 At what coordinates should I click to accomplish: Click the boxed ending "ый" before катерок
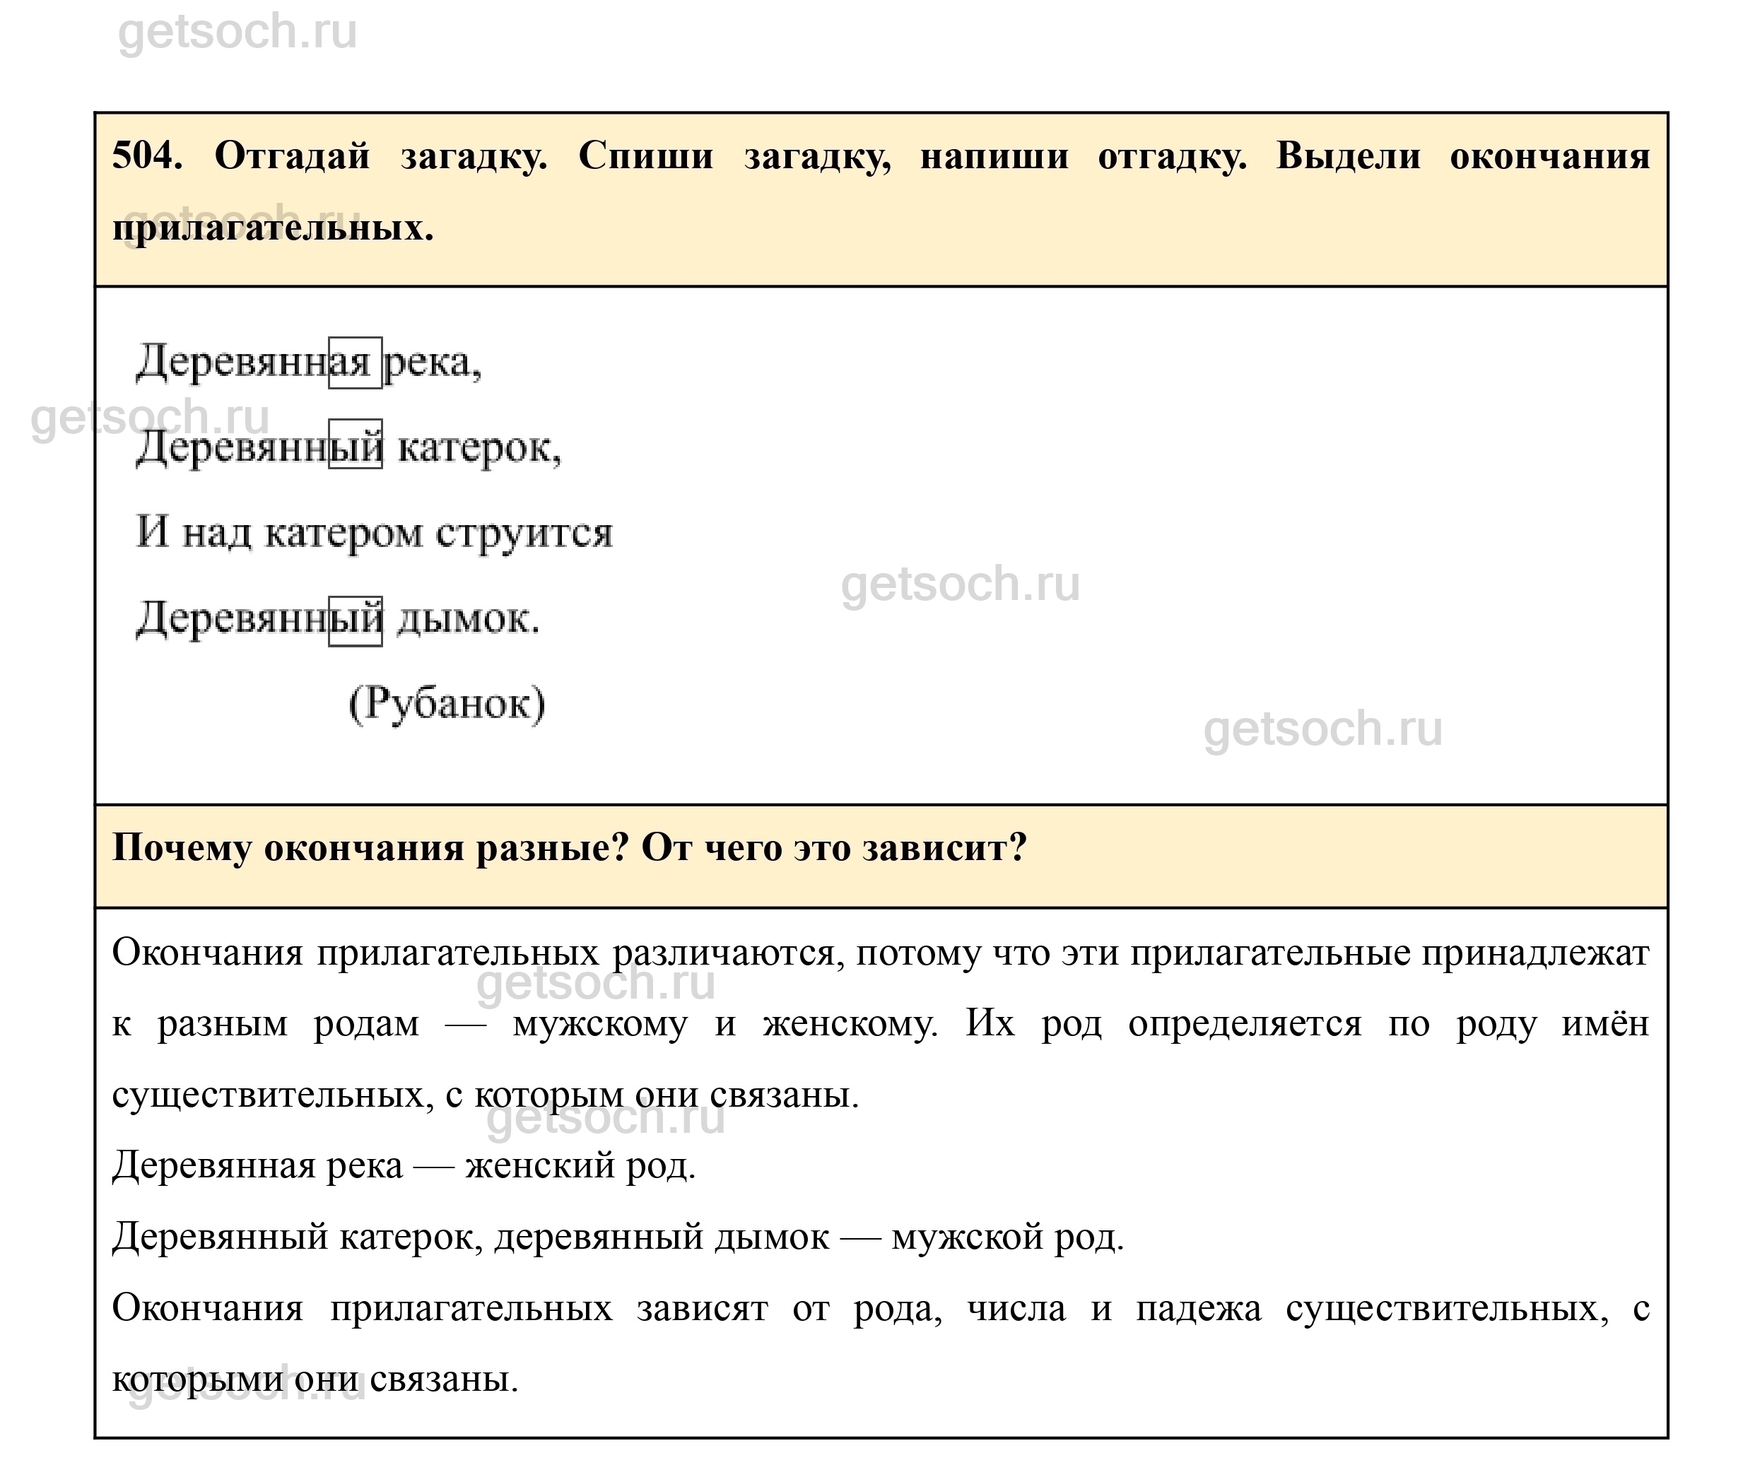tap(356, 445)
